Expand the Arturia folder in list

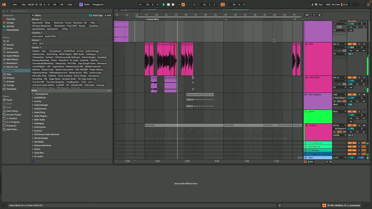tap(33, 101)
